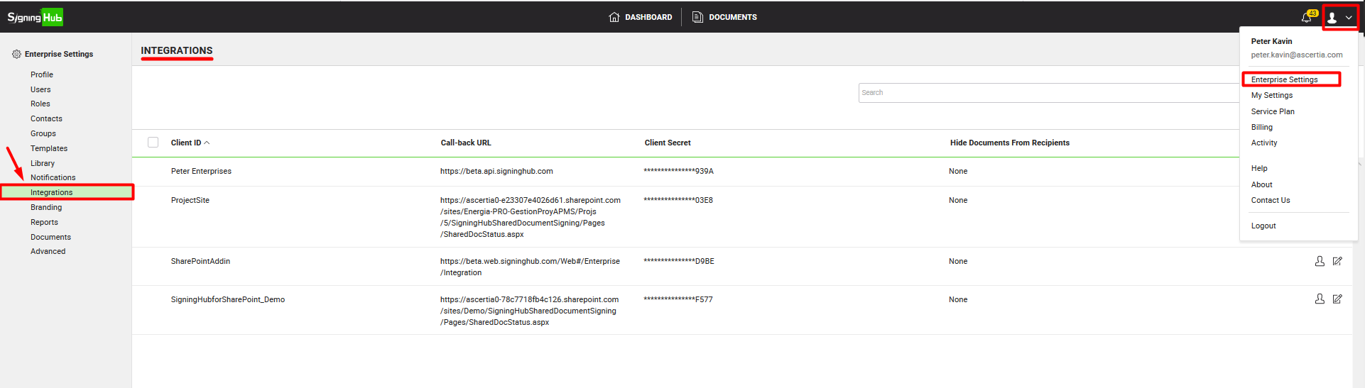Click the Enterprise Settings sidebar heading
This screenshot has width=1365, height=388.
[x=59, y=54]
